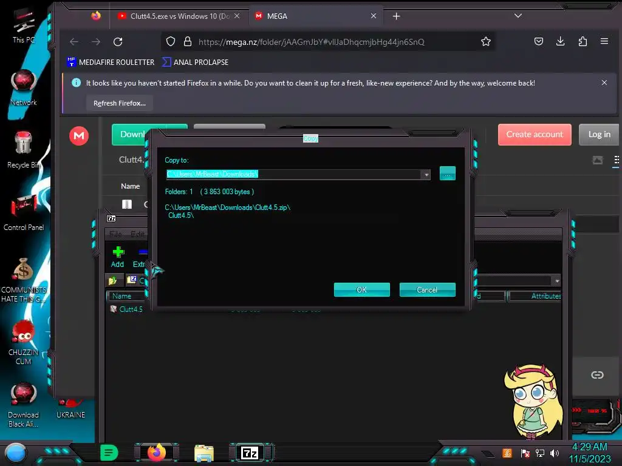Screen dimensions: 622x466
Task: Cancel the Copy dialog
Action: pos(427,289)
